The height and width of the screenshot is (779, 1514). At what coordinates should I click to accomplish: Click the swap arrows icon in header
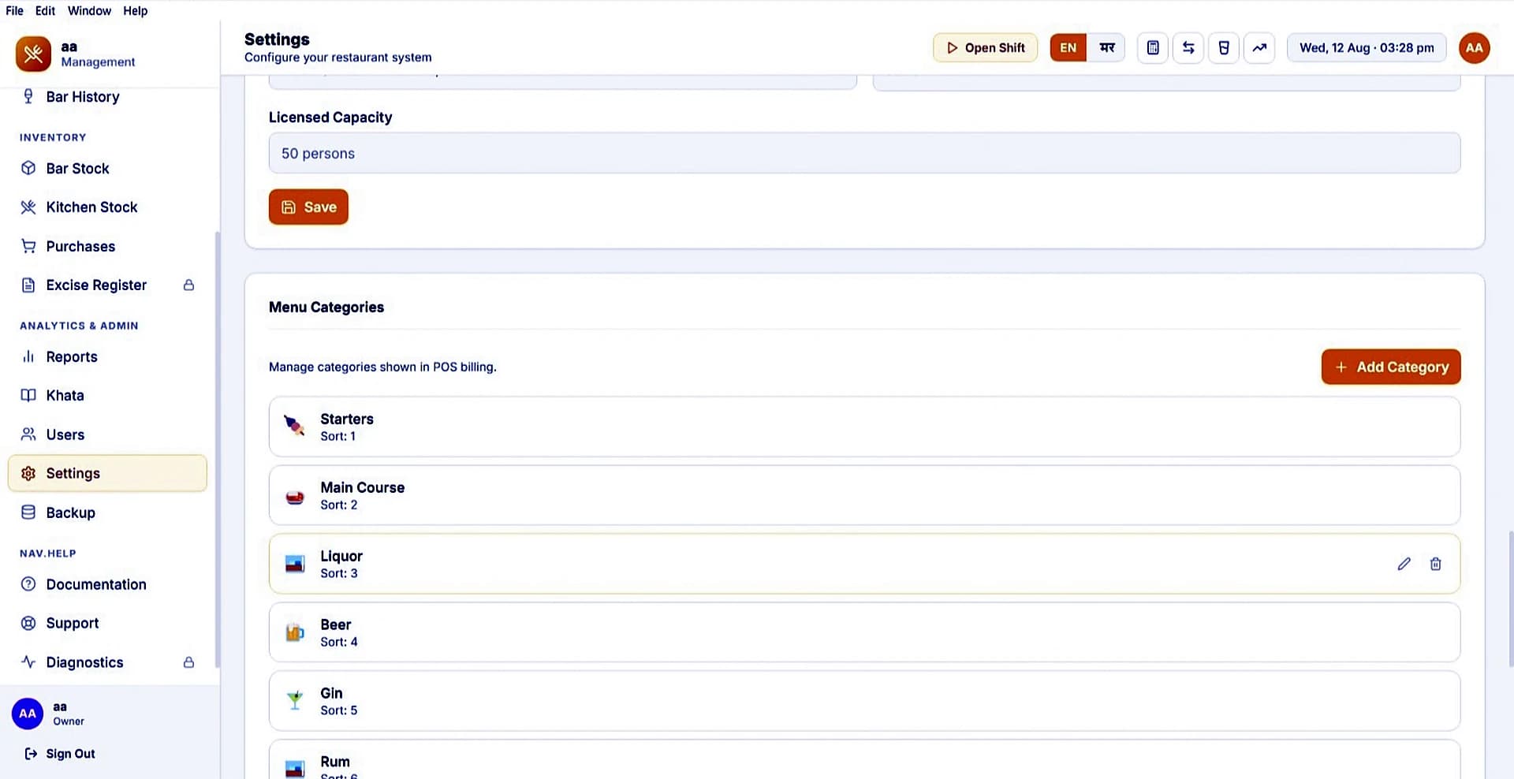[x=1188, y=48]
